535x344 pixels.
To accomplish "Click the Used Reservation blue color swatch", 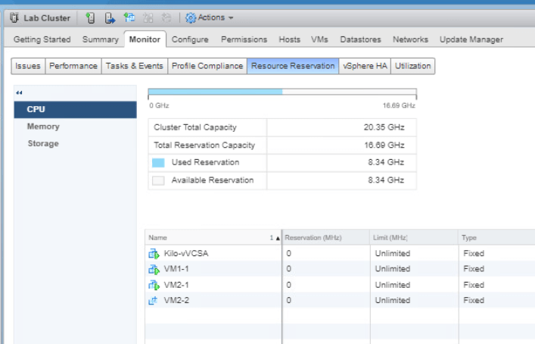I will 158,162.
